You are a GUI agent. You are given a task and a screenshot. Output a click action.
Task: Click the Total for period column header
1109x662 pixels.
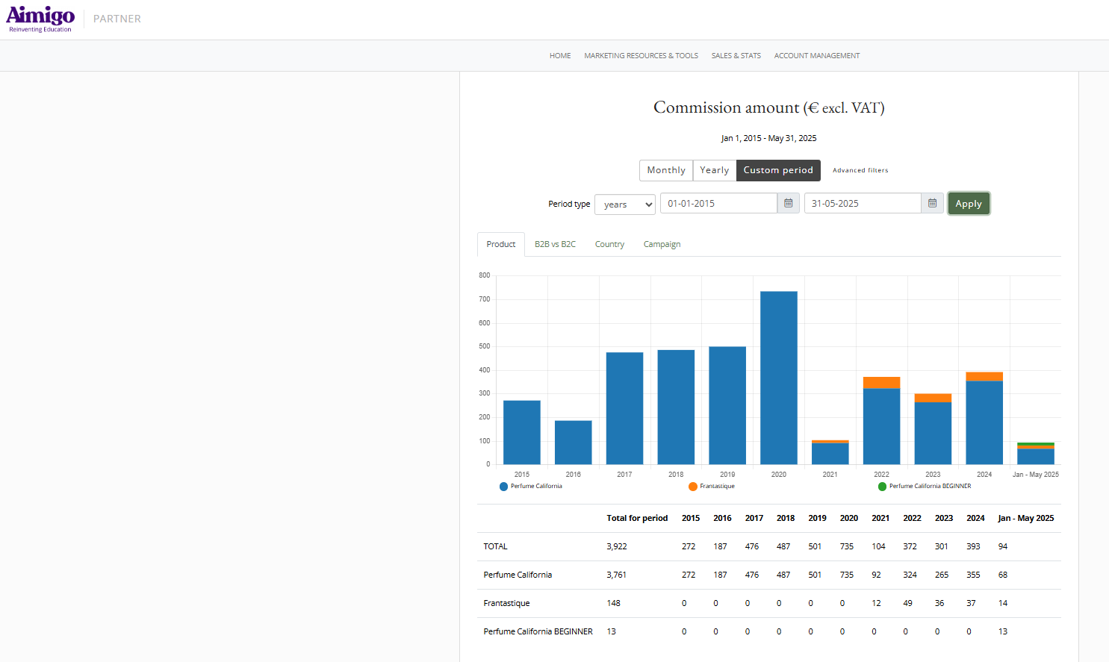(x=637, y=518)
